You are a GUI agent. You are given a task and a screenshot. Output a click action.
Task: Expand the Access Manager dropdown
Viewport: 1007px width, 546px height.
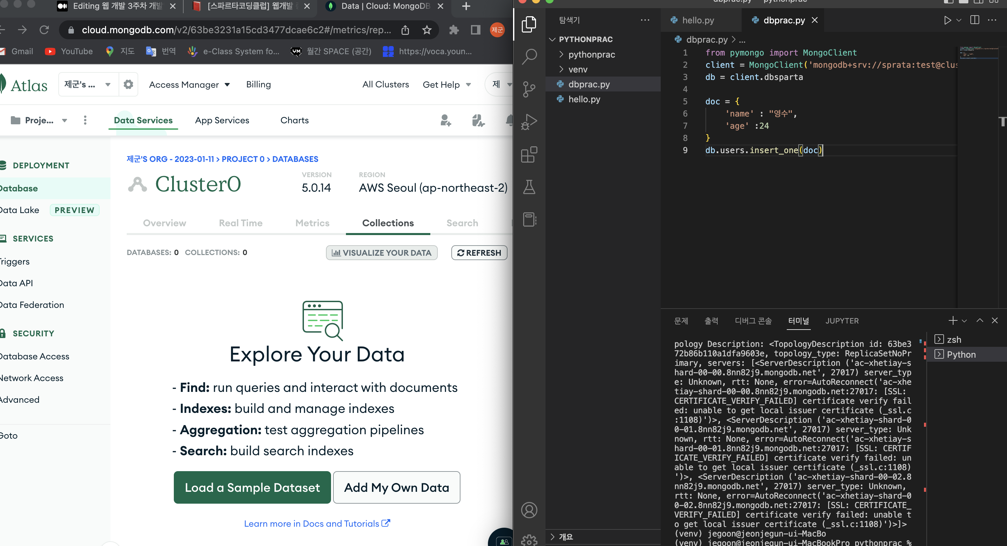(189, 84)
